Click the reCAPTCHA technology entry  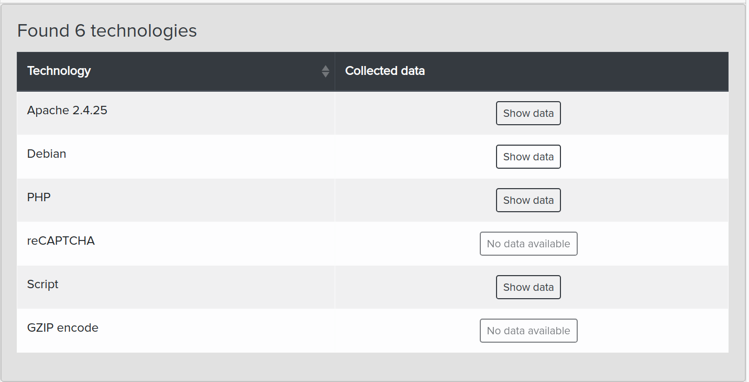click(x=61, y=241)
